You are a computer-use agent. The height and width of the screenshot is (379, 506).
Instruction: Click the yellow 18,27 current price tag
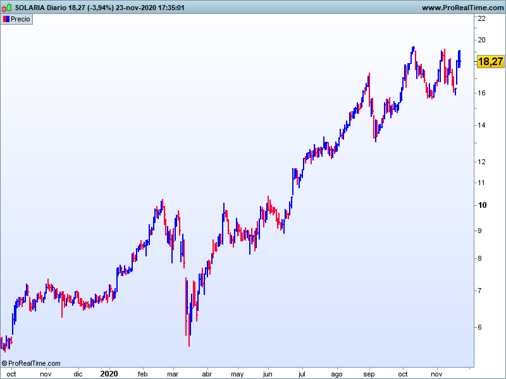tap(490, 61)
